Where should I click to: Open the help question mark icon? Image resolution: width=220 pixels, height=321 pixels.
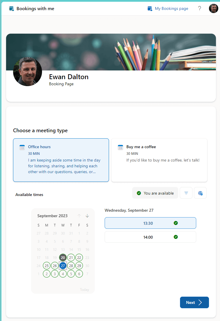pyautogui.click(x=199, y=9)
